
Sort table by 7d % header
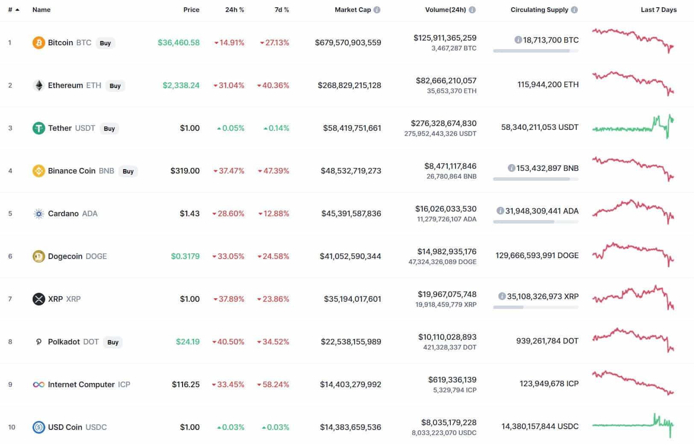(x=281, y=10)
